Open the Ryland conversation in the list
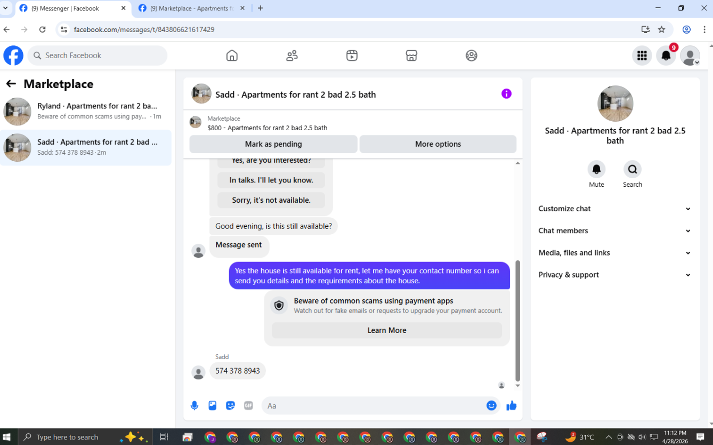The height and width of the screenshot is (445, 713). click(x=86, y=111)
